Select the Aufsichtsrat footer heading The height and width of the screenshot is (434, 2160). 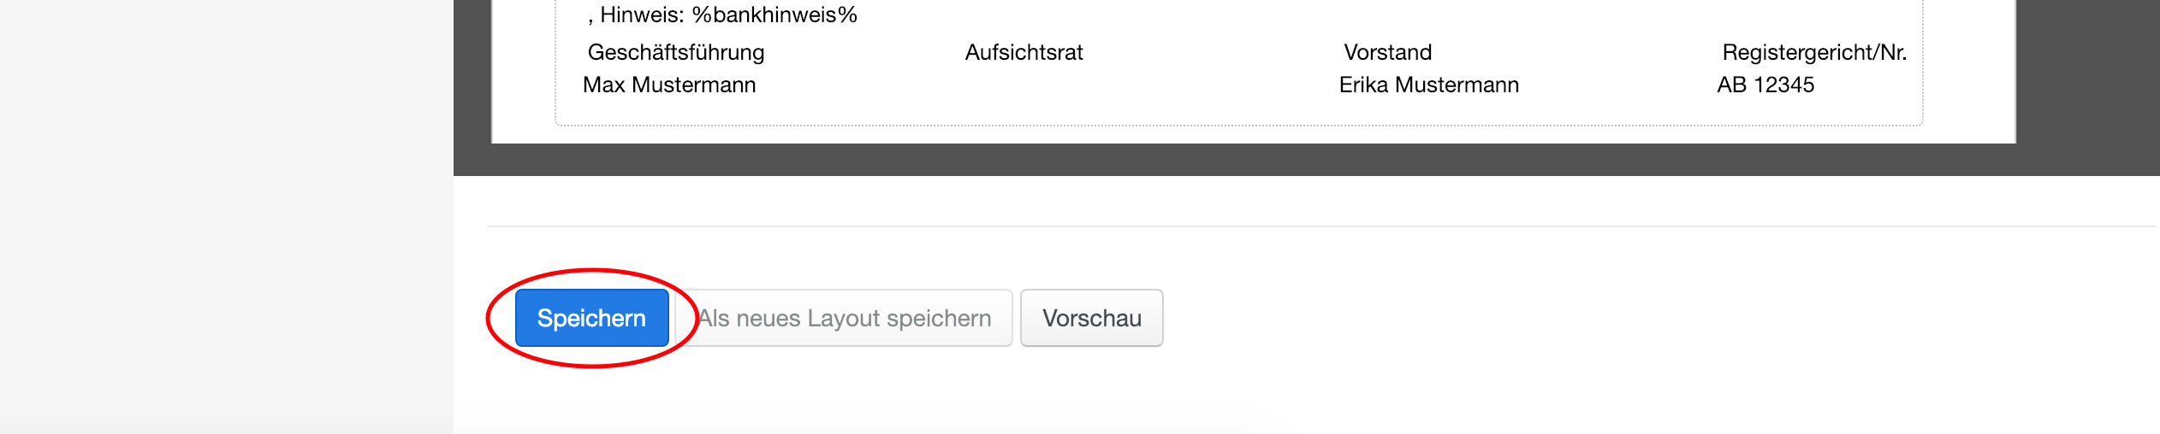1024,52
